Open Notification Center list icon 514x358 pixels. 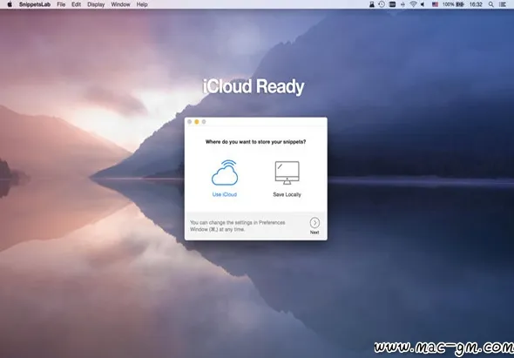click(x=502, y=4)
